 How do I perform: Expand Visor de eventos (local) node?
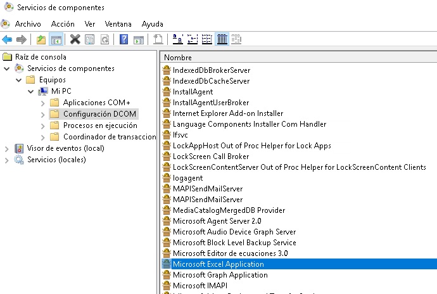coord(6,148)
